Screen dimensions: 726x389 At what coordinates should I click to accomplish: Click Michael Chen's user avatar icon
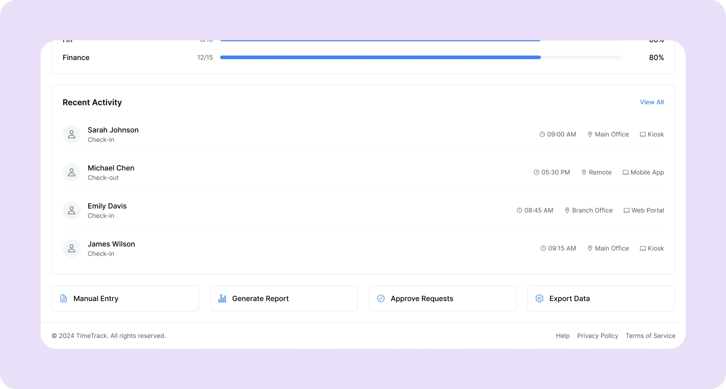tap(71, 172)
